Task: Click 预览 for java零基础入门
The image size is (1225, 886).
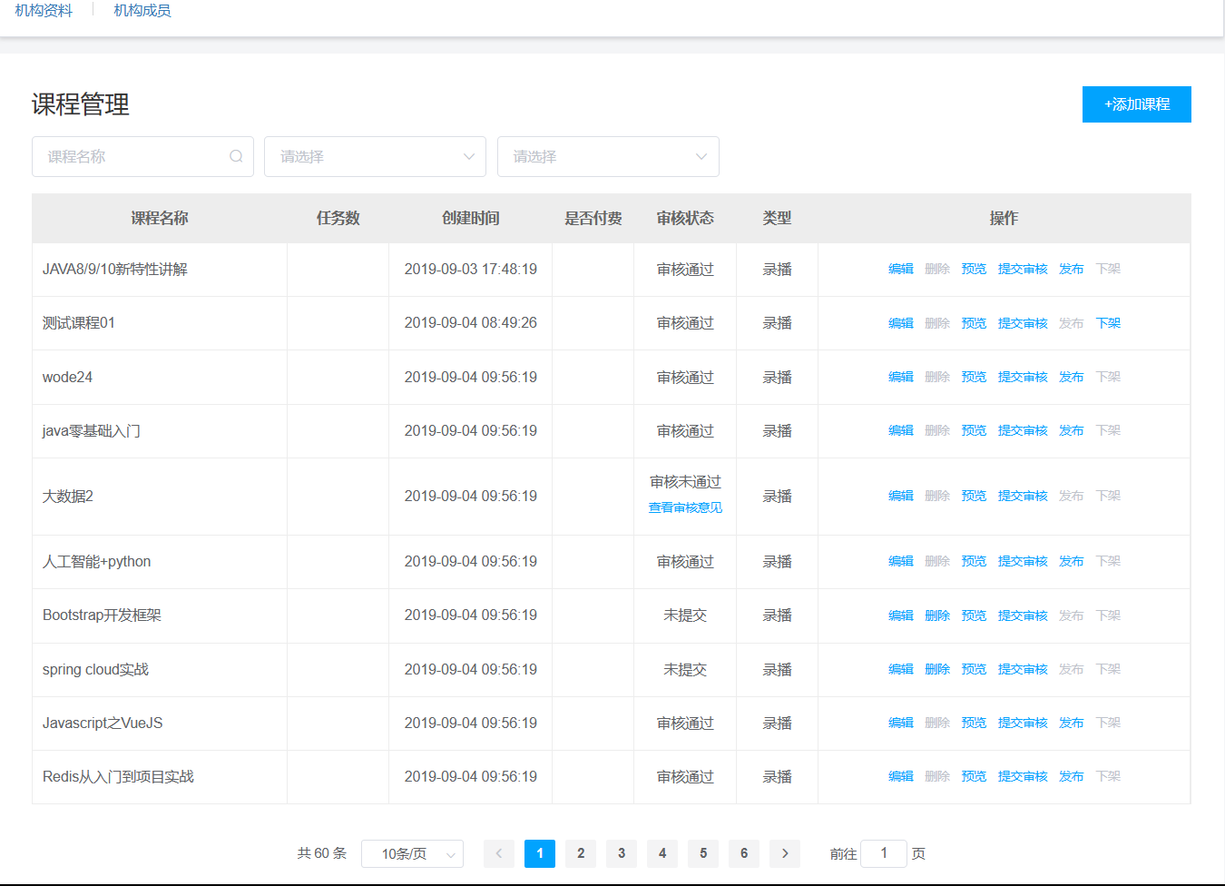Action: [974, 430]
